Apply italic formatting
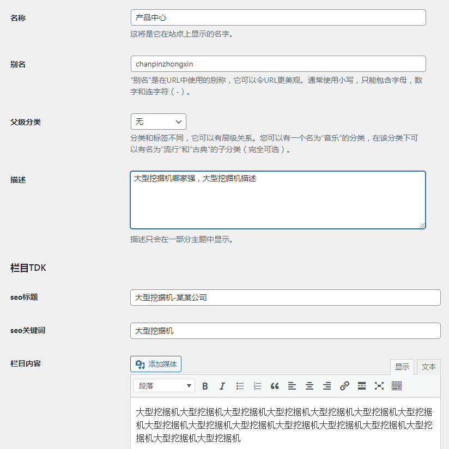The height and width of the screenshot is (449, 449). click(x=222, y=386)
